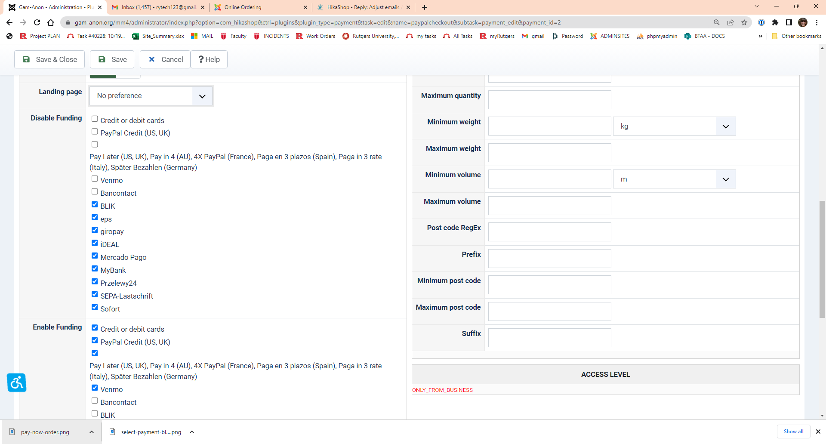Image resolution: width=826 pixels, height=444 pixels.
Task: Click the zoom magnifier icon in address bar
Action: [x=717, y=22]
